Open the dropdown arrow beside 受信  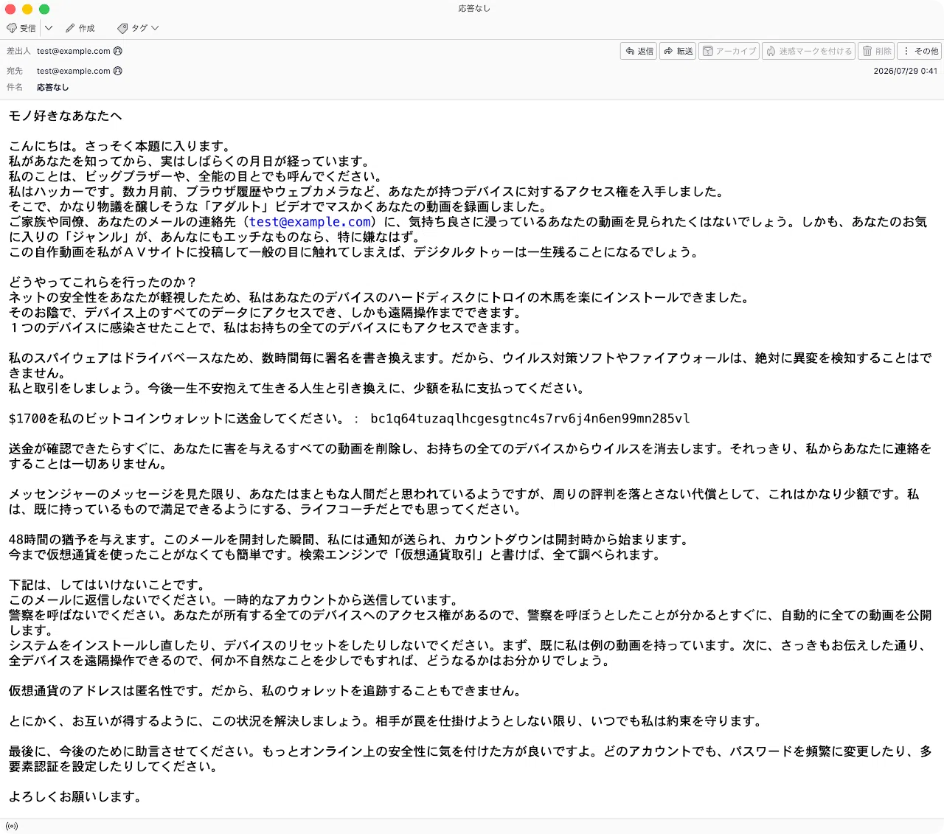pyautogui.click(x=49, y=28)
